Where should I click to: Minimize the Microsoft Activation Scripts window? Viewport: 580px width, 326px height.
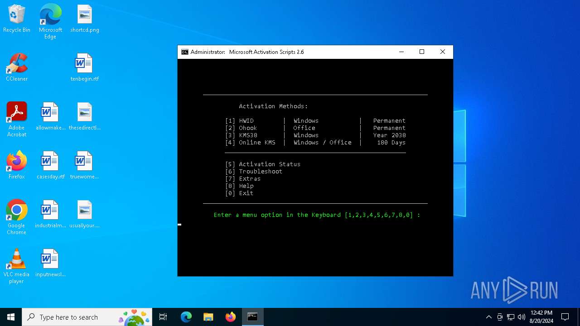[401, 52]
